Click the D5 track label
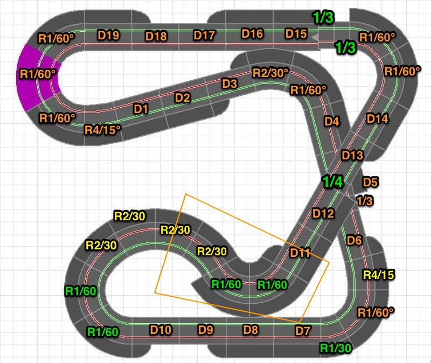This screenshot has height=363, width=431. coord(371,181)
